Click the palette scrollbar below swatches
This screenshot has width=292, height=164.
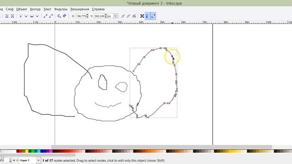(x=38, y=155)
